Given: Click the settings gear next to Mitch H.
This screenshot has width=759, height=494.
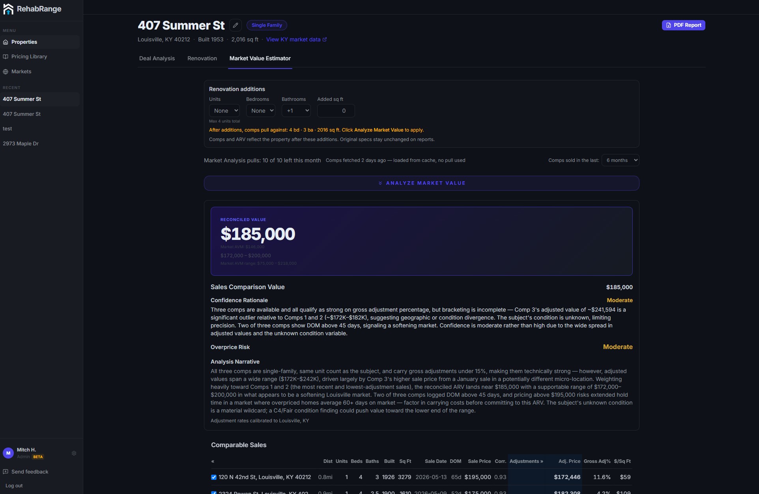Looking at the screenshot, I should click(74, 453).
